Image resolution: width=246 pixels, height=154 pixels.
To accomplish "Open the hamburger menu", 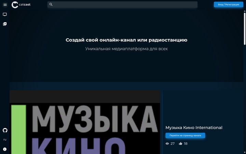I will click(x=5, y=5).
